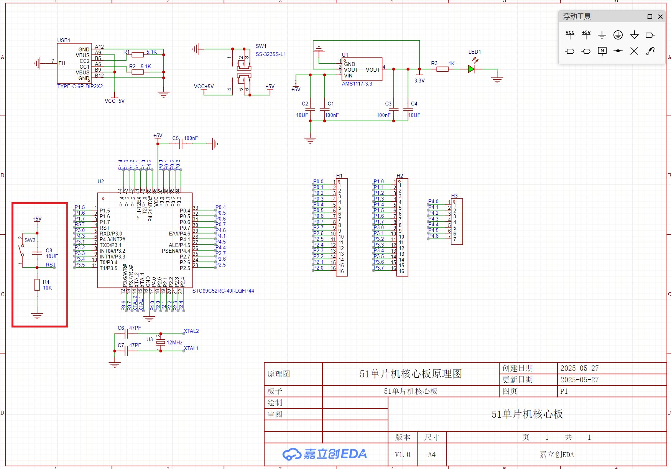The image size is (671, 469).
Task: Maximize the 浮动工具 floating panel
Action: click(x=650, y=16)
